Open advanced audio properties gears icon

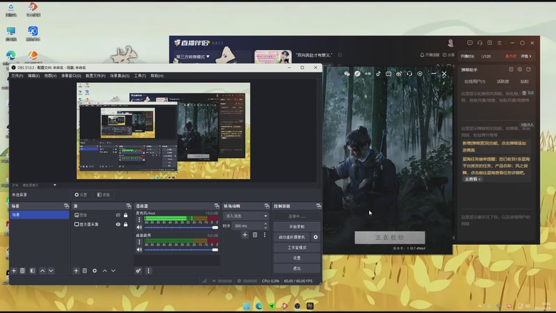point(138,271)
